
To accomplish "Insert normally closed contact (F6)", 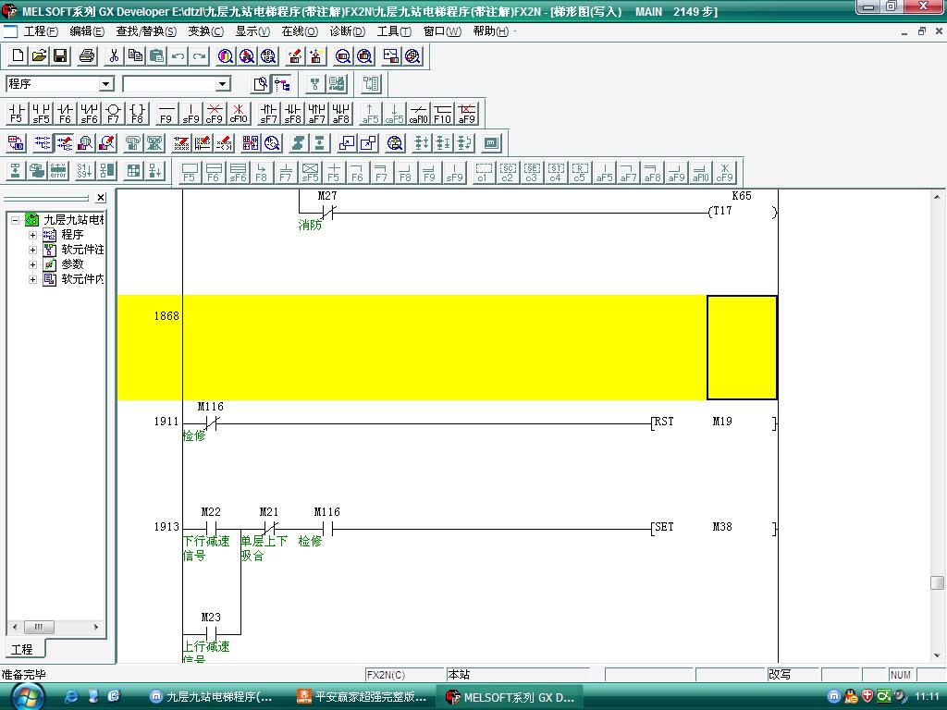I will coord(65,114).
